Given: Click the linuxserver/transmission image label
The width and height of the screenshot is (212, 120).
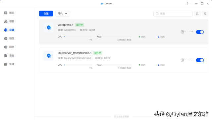Looking at the screenshot, I should [78, 58].
